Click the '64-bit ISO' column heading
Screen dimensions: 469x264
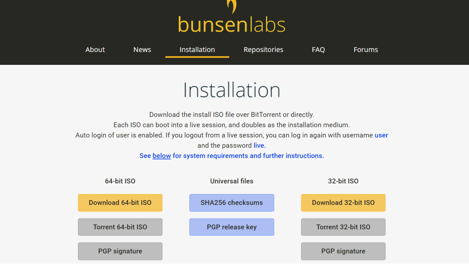pyautogui.click(x=120, y=181)
